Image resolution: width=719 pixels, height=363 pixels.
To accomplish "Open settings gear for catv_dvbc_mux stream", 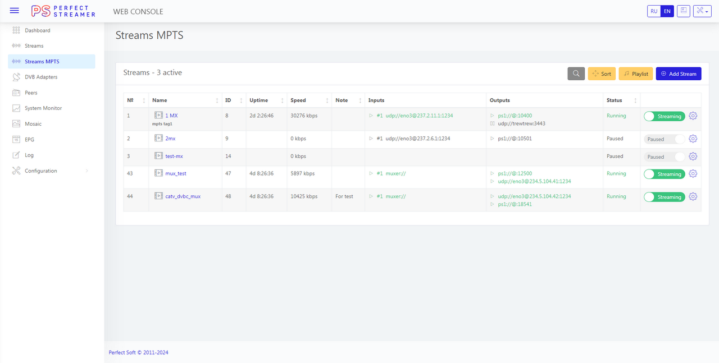I will point(693,196).
